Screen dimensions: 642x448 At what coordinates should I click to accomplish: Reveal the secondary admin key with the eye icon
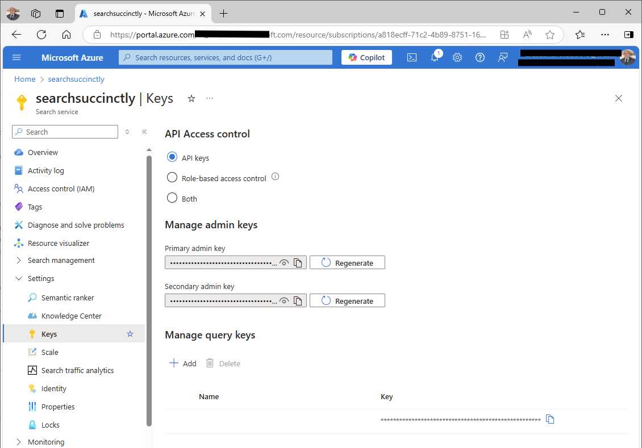(x=284, y=300)
